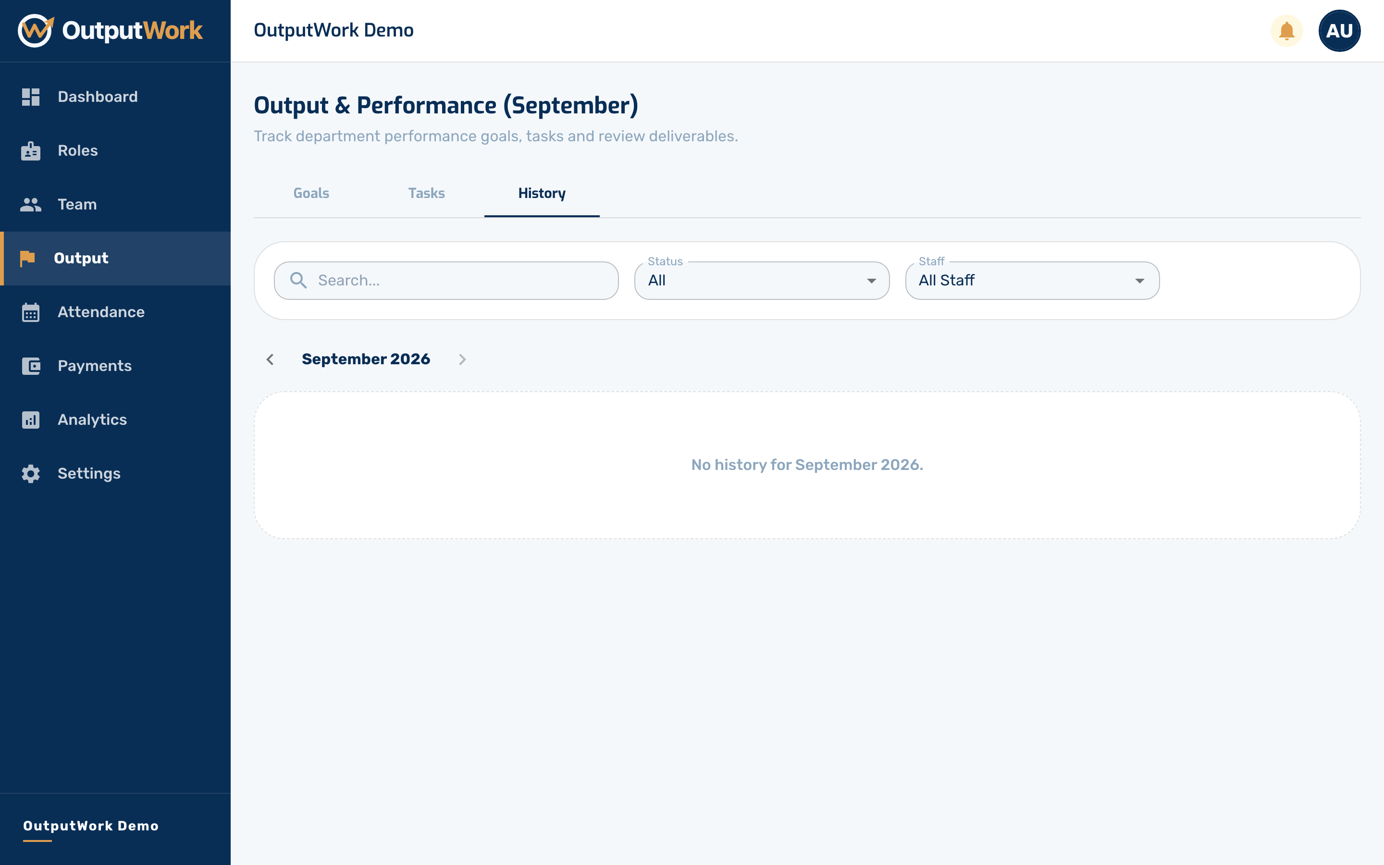This screenshot has height=865, width=1384.
Task: Click the Team people icon
Action: (31, 204)
